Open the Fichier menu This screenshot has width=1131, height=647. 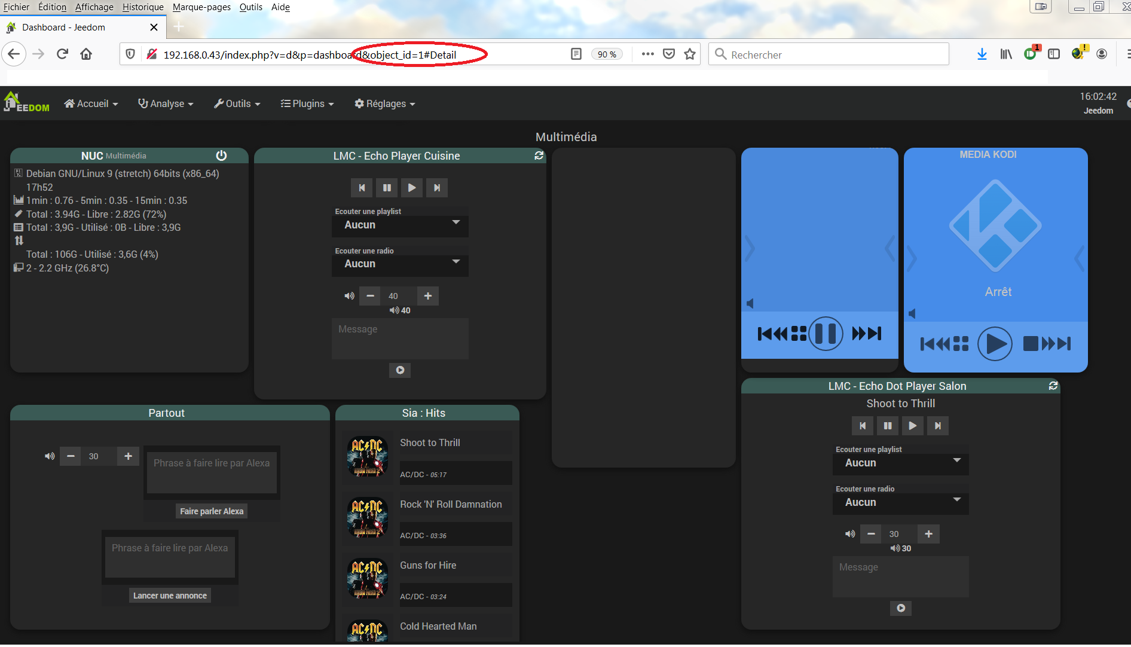pos(16,7)
